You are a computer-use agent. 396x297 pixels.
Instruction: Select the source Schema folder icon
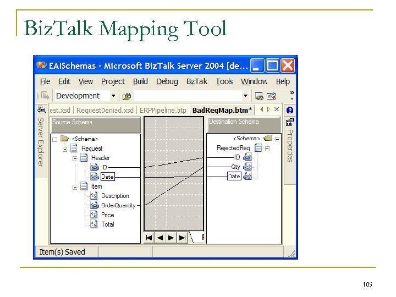point(64,139)
